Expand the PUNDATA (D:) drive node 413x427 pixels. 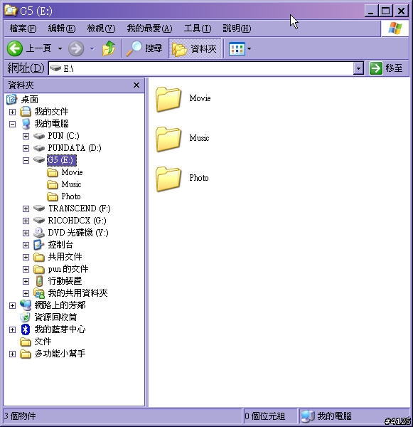[x=26, y=148]
